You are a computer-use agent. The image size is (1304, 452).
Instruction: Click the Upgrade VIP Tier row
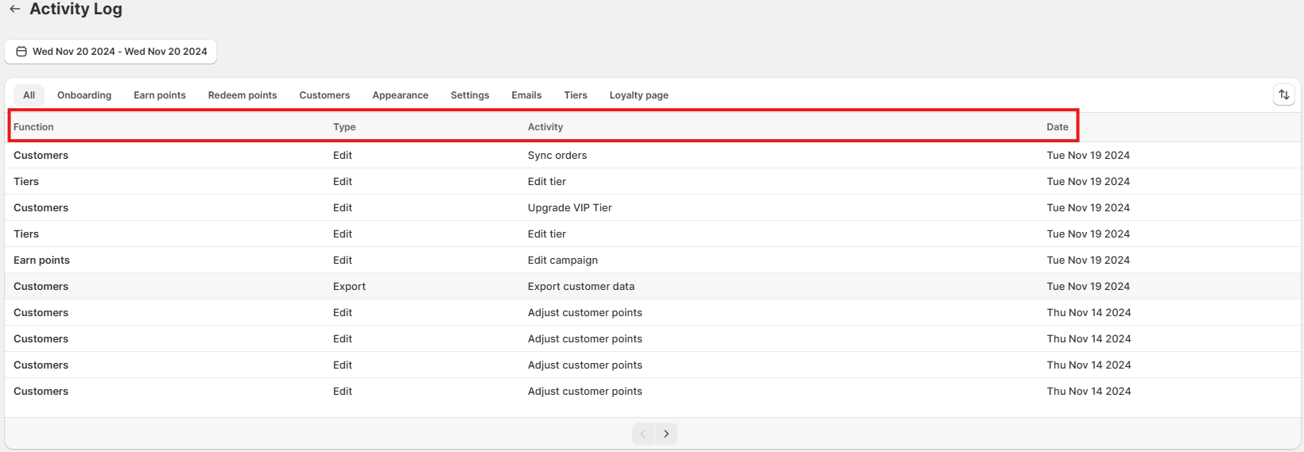[x=570, y=208]
